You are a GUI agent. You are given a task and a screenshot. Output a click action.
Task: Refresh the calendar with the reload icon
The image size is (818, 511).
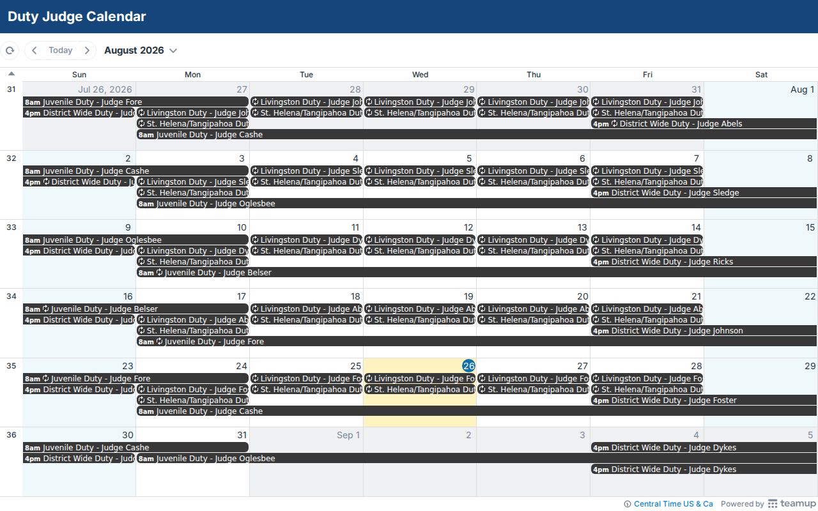[10, 50]
